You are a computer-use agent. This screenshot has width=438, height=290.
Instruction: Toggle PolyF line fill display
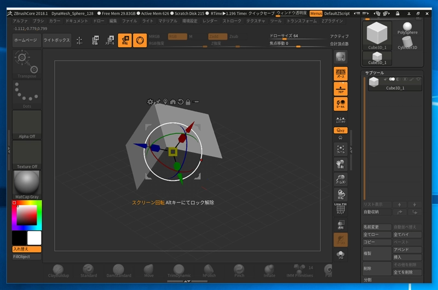(x=341, y=209)
